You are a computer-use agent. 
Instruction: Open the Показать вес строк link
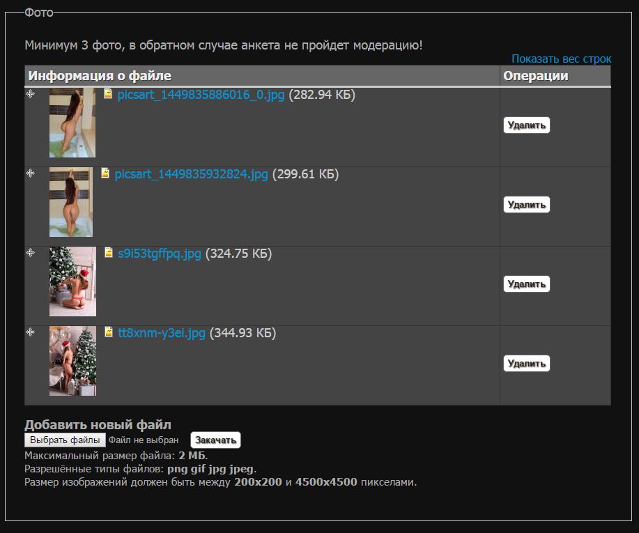[x=562, y=59]
